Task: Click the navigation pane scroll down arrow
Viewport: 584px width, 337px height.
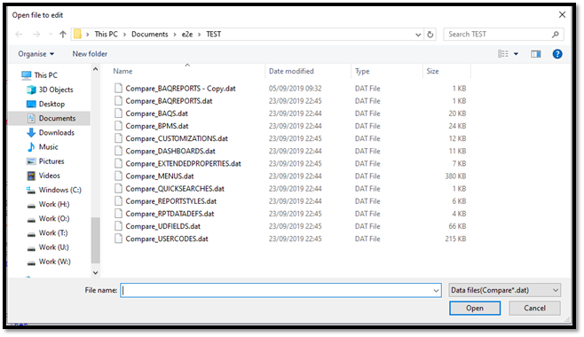Action: point(95,272)
